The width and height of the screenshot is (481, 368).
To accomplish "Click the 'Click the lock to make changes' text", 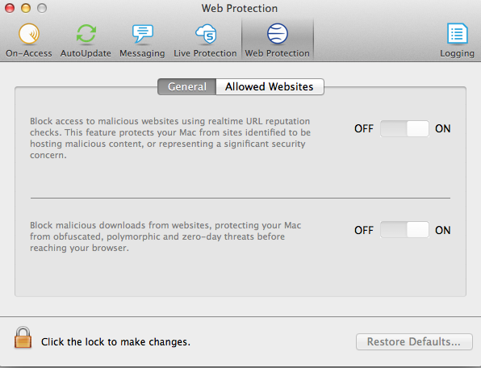I will point(115,341).
